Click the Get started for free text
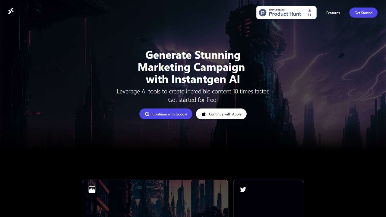The height and width of the screenshot is (217, 386). pyautogui.click(x=193, y=100)
